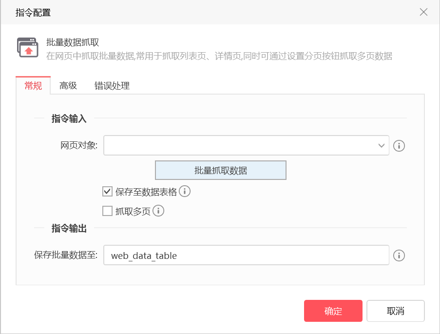Uncheck the 保存至数据表格 checkbox

pos(107,192)
